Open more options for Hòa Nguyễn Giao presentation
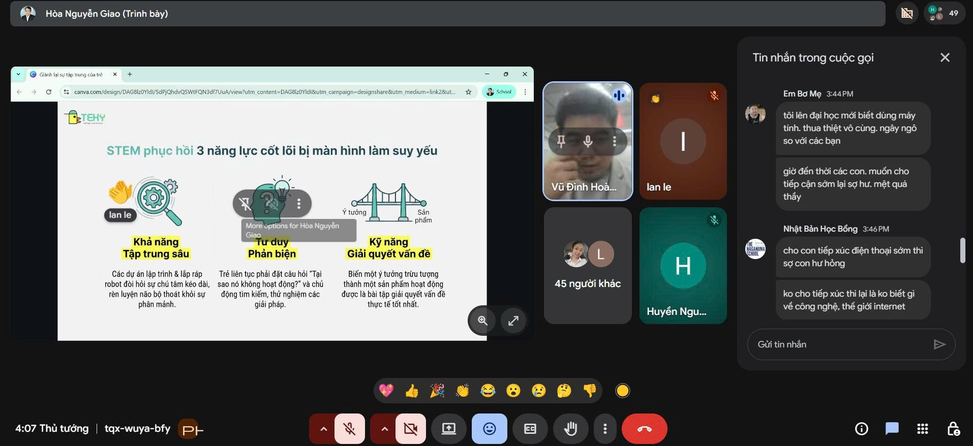The height and width of the screenshot is (446, 973). tap(299, 204)
